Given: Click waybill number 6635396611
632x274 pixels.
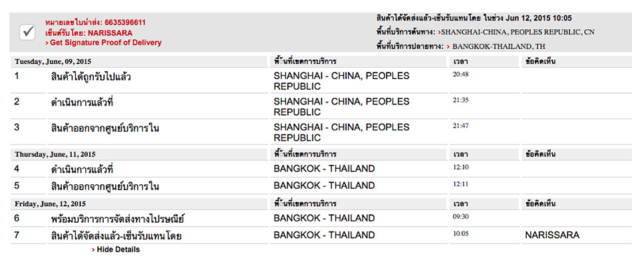Looking at the screenshot, I should 123,23.
